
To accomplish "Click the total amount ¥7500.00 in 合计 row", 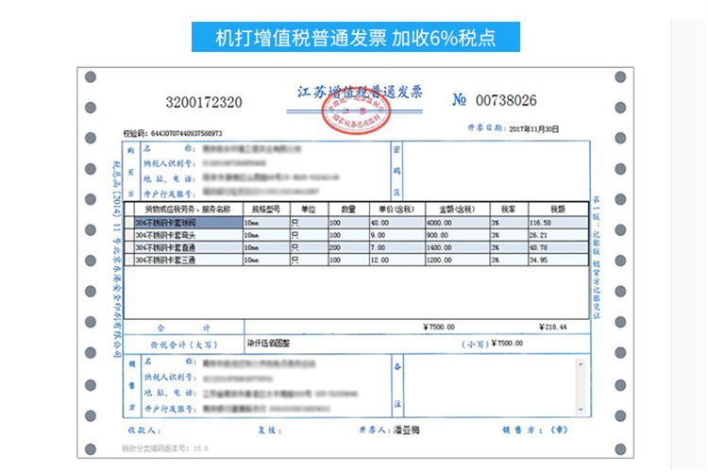I will 439,327.
